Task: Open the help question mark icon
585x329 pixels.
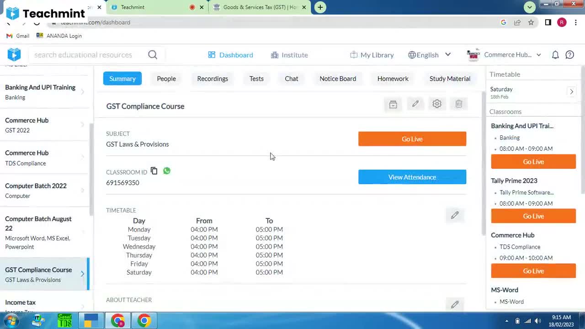Action: 570,55
